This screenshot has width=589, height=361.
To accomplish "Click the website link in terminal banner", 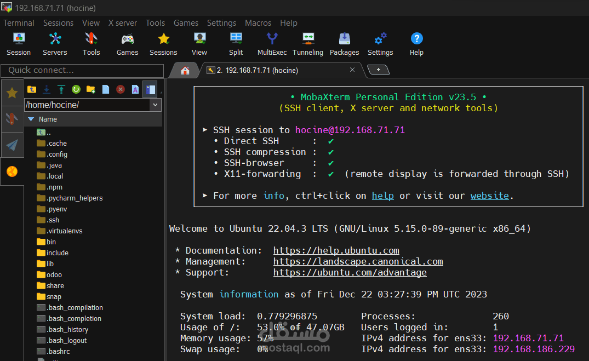I will point(489,196).
